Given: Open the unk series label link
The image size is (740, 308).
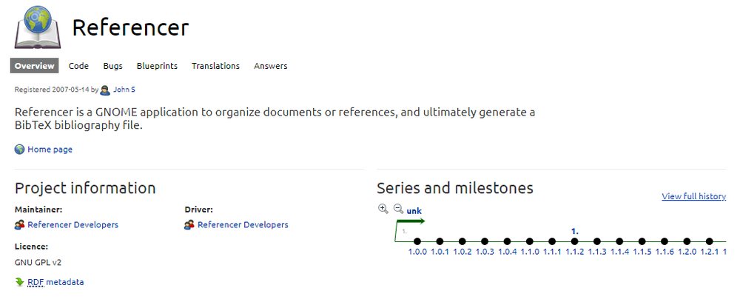Looking at the screenshot, I should pyautogui.click(x=414, y=211).
